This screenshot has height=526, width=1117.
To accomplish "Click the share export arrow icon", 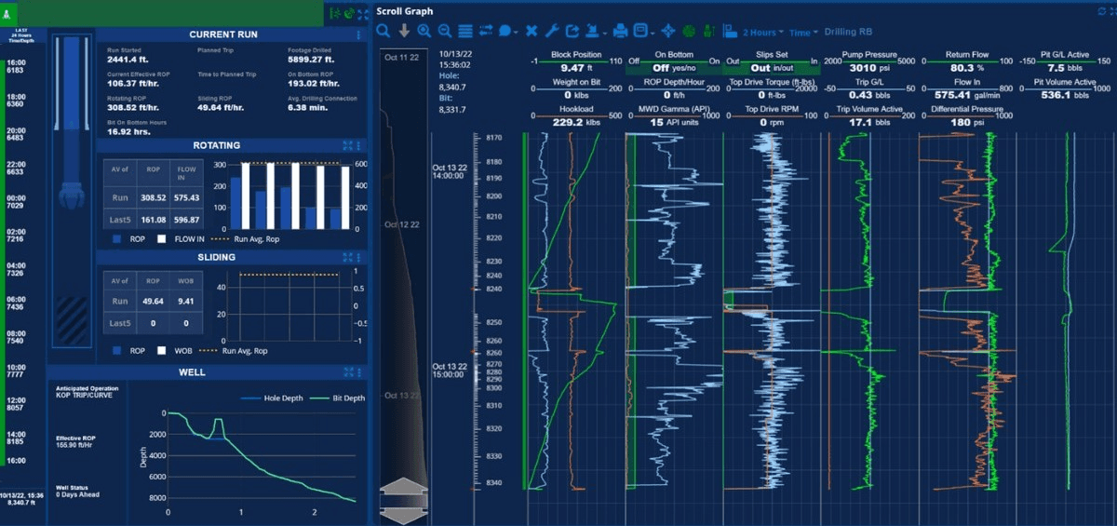I will tap(572, 31).
